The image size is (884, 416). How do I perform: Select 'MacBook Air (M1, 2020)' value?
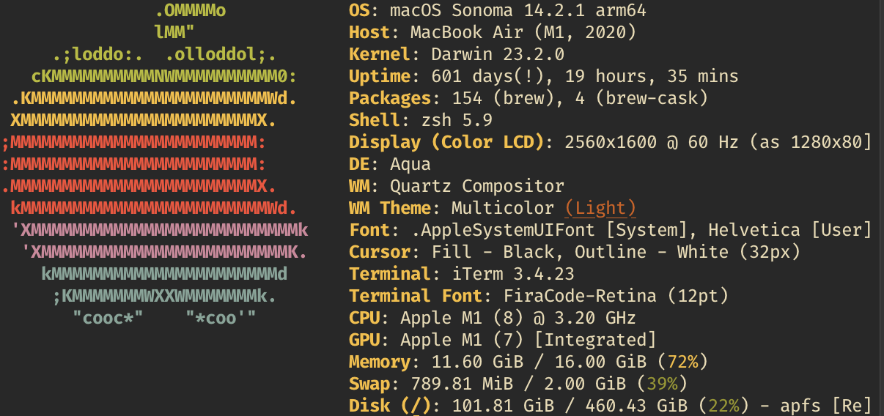[523, 33]
